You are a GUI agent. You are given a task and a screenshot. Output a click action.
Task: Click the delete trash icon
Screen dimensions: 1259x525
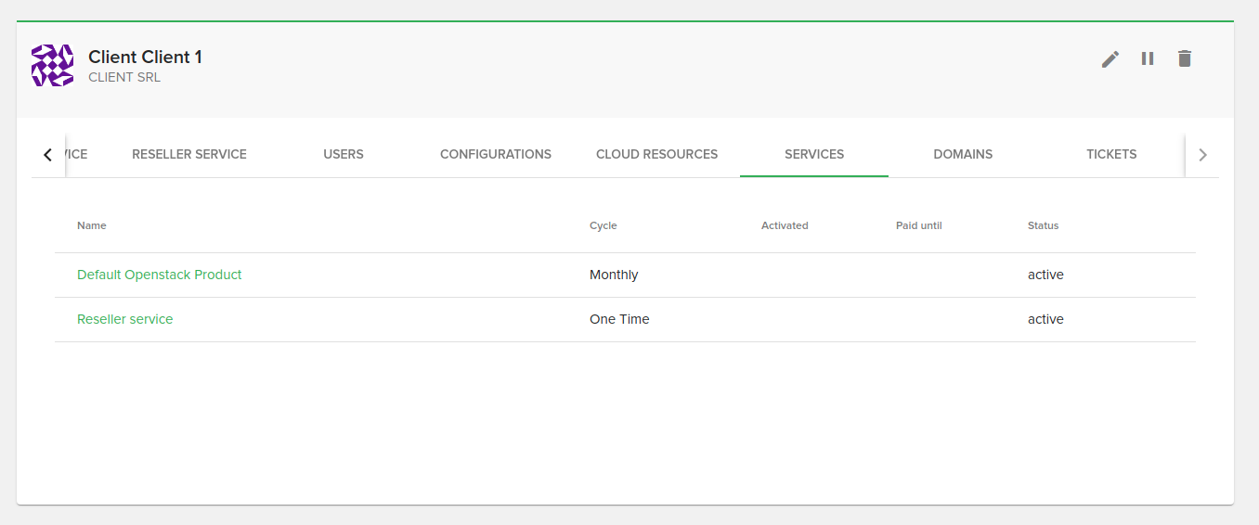tap(1184, 58)
